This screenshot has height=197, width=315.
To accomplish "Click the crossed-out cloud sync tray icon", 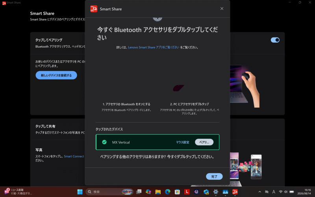I will click(x=267, y=192).
